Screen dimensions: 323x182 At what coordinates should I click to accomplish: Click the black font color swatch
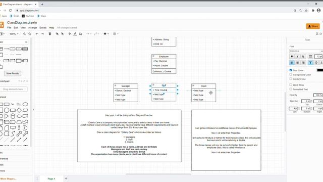click(x=319, y=70)
